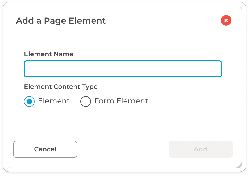Click the "Element Content Type" heading

click(61, 87)
